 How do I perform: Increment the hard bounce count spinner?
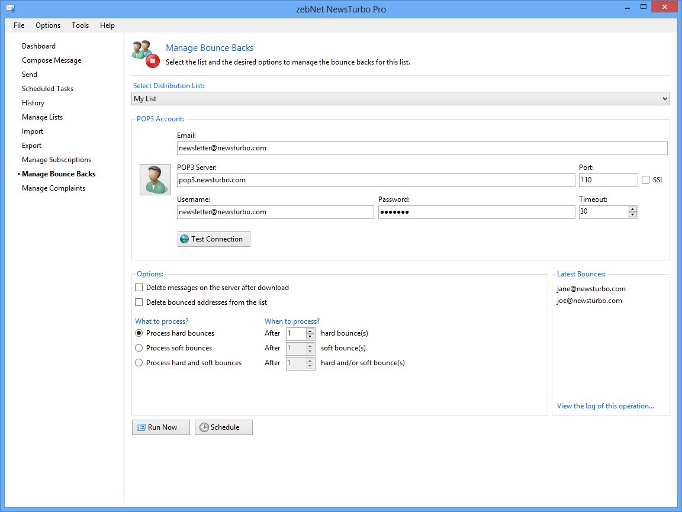[310, 330]
